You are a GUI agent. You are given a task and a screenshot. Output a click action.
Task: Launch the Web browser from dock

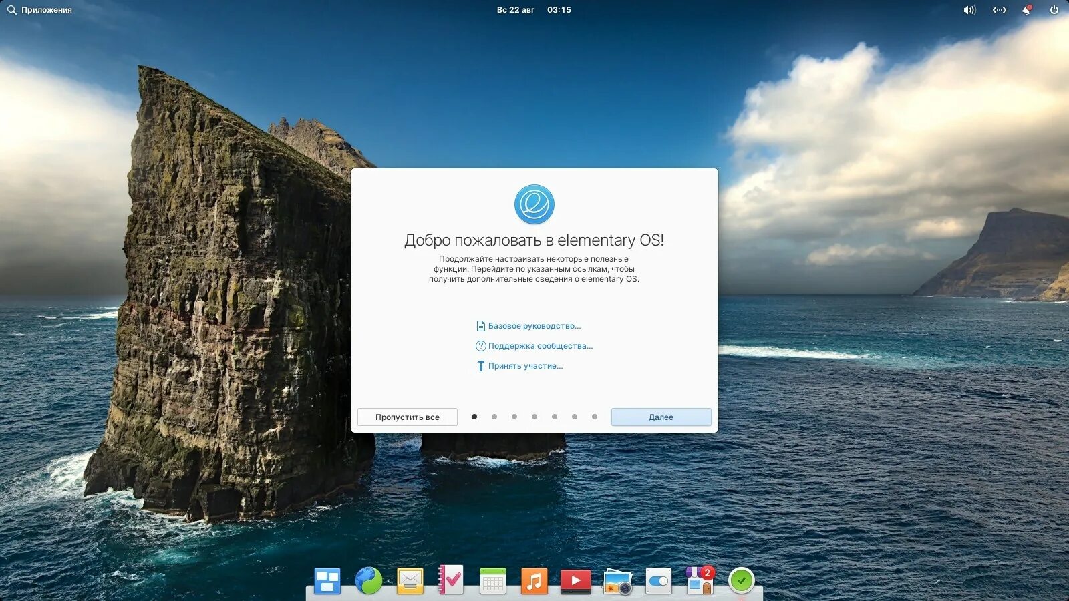(369, 581)
